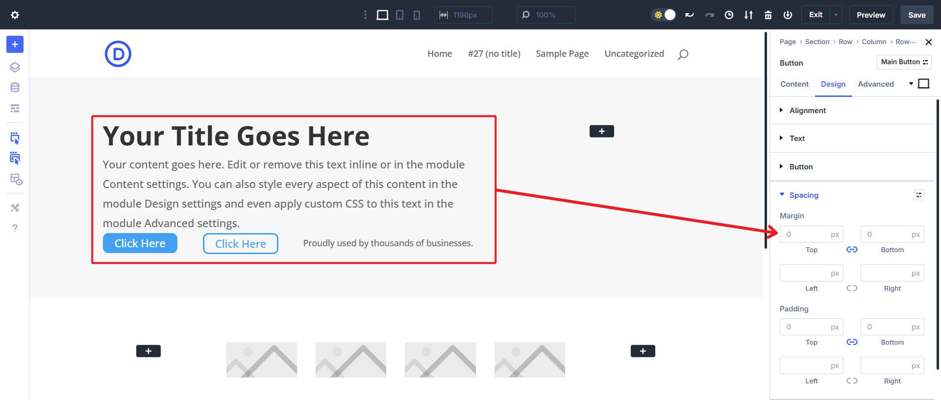
Task: Open the Sample Page menu link
Action: tap(562, 54)
